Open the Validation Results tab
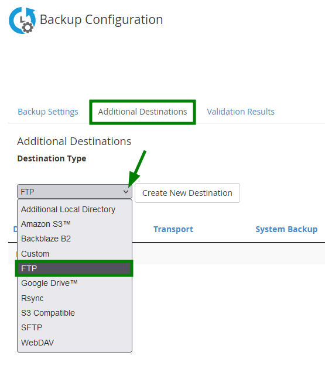The width and height of the screenshot is (325, 366). click(x=241, y=112)
